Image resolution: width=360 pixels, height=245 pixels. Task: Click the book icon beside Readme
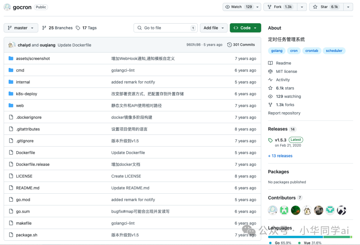(x=270, y=63)
